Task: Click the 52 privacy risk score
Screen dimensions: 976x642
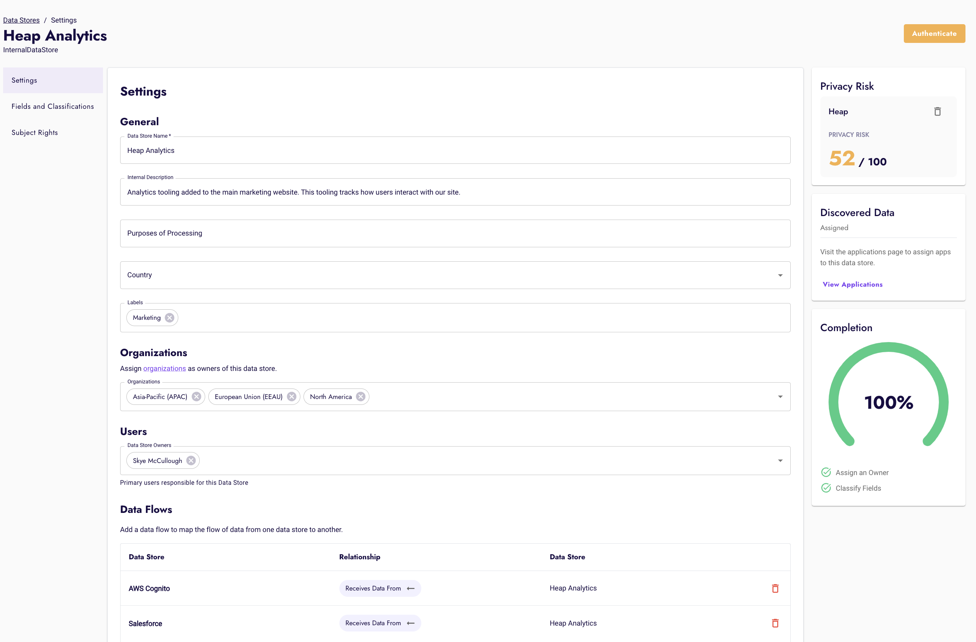Action: point(841,159)
